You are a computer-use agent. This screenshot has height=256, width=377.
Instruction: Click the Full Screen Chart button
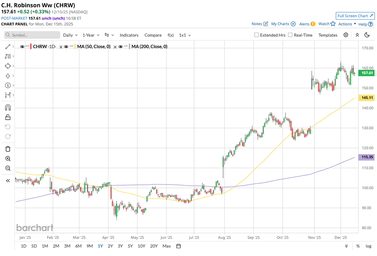click(355, 16)
